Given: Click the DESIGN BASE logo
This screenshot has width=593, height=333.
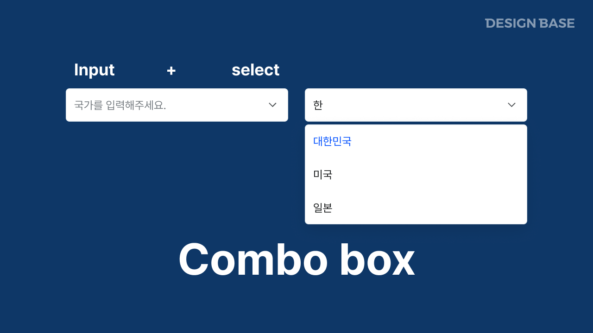Looking at the screenshot, I should click(530, 23).
